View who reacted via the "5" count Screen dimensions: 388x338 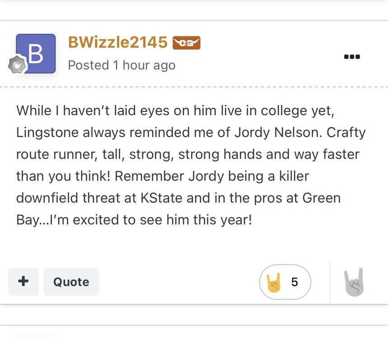coord(295,283)
